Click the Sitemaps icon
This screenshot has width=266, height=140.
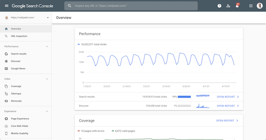click(6, 94)
